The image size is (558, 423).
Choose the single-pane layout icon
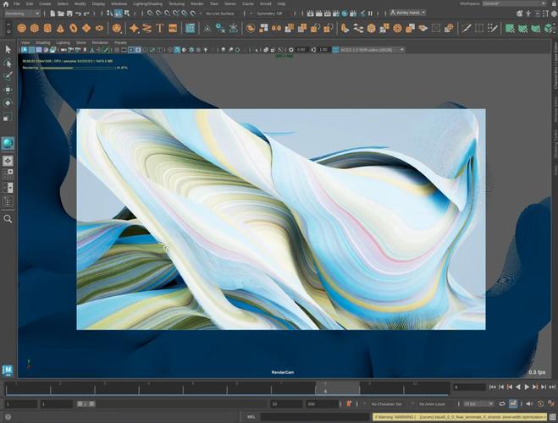pos(8,160)
